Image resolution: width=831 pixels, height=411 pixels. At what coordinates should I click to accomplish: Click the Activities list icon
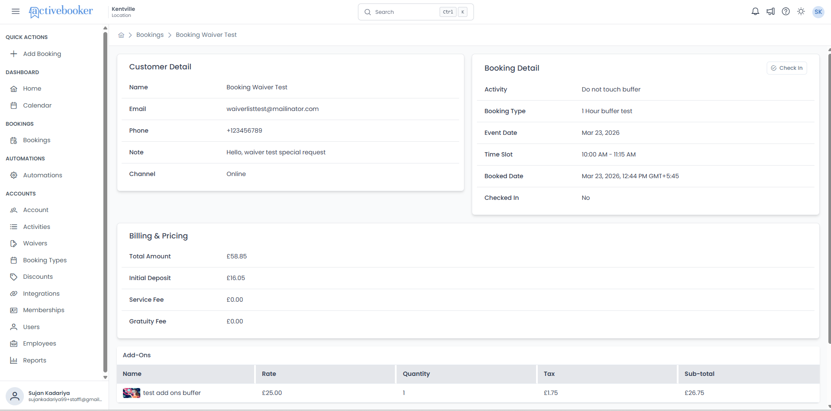(x=14, y=227)
